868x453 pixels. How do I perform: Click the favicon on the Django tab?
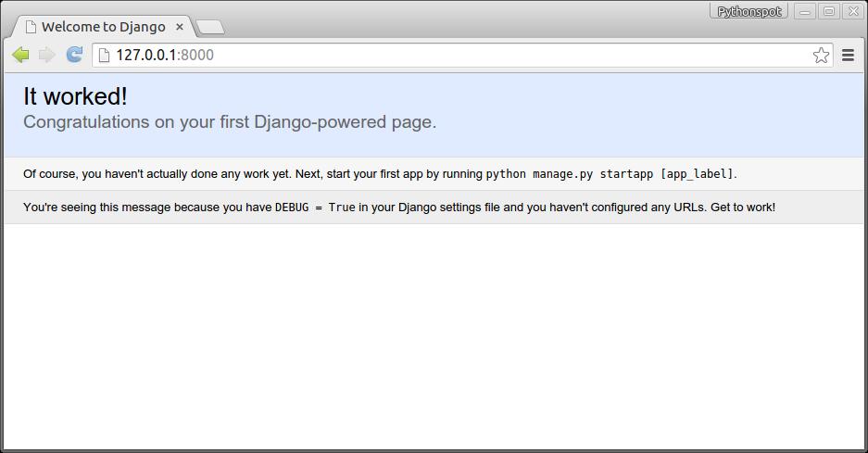click(x=31, y=27)
